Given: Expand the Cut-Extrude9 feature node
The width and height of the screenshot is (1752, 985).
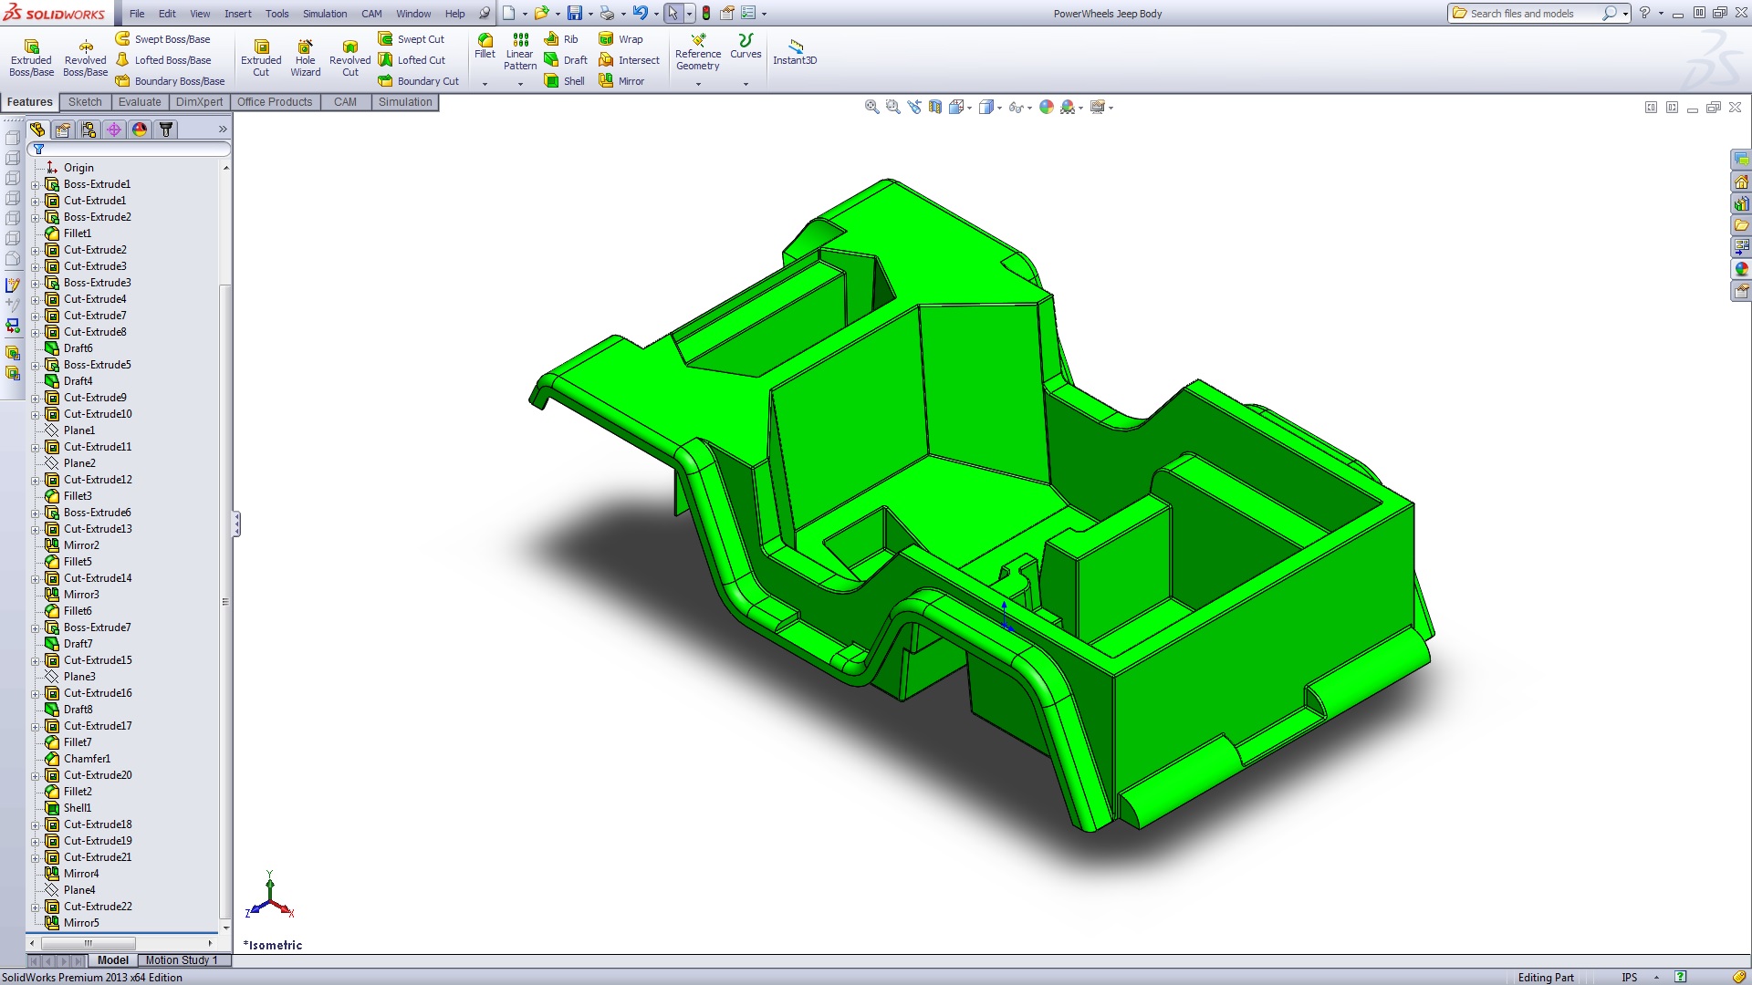Looking at the screenshot, I should [36, 398].
